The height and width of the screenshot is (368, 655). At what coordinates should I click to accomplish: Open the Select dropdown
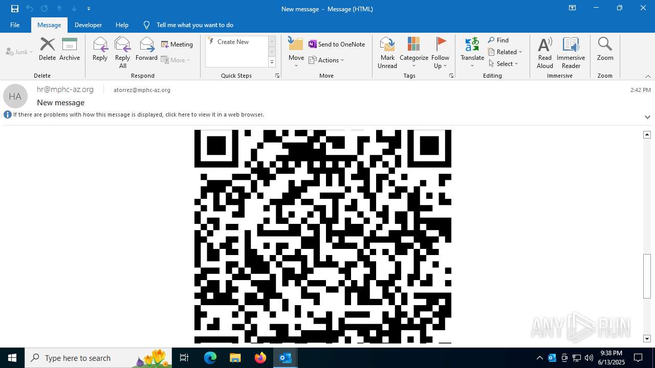(504, 64)
